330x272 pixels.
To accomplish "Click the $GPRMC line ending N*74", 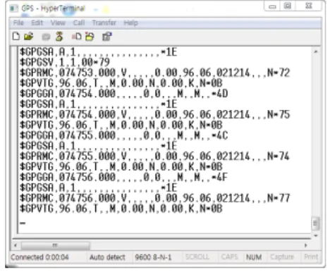I will point(154,156).
